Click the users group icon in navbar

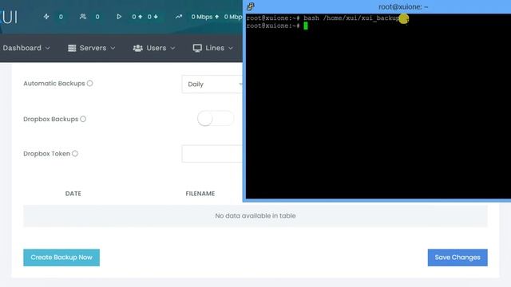[138, 48]
